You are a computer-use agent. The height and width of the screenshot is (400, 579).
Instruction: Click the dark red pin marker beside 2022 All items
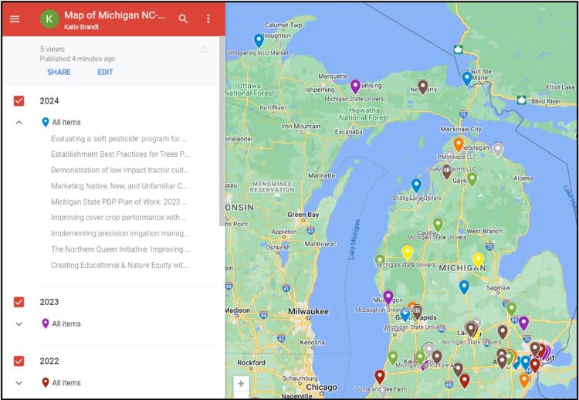tap(46, 383)
